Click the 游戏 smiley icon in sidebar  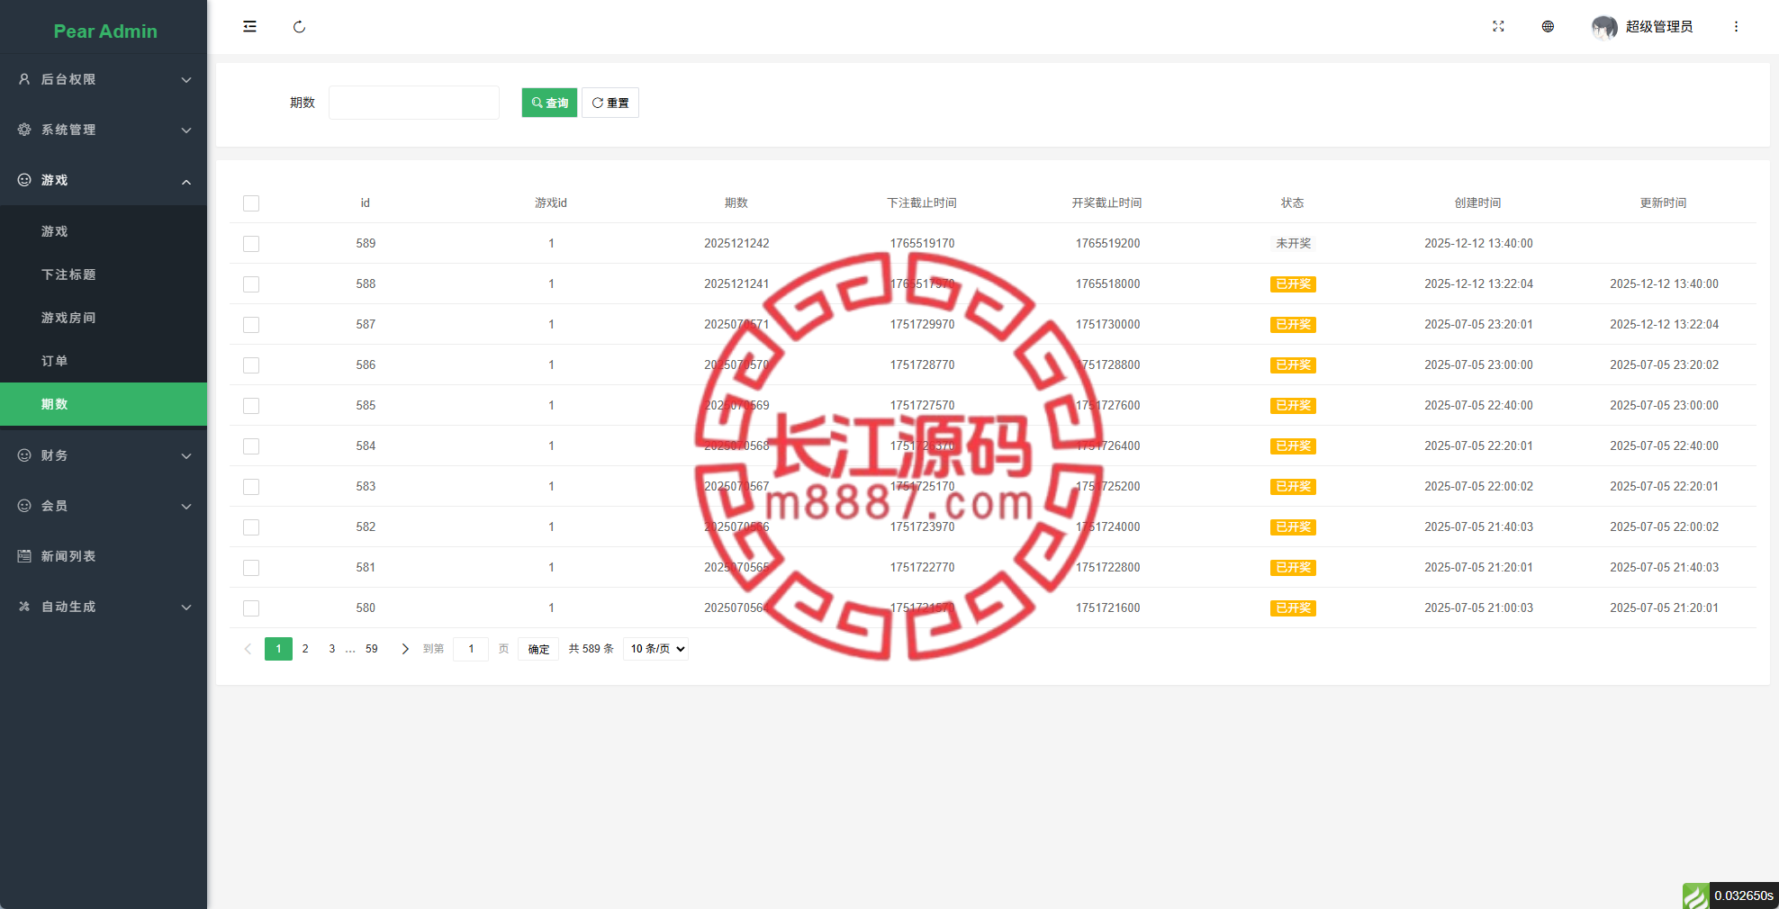click(24, 180)
